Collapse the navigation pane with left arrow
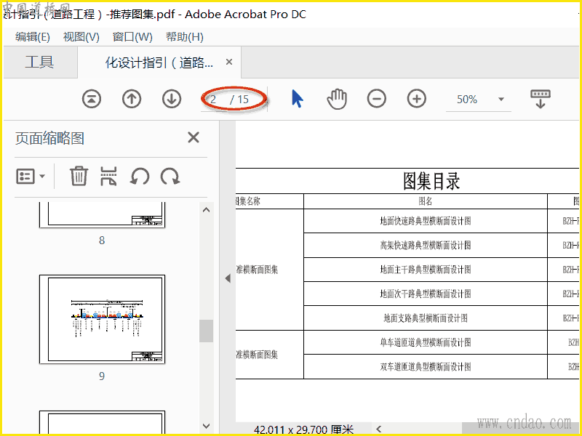 228,278
